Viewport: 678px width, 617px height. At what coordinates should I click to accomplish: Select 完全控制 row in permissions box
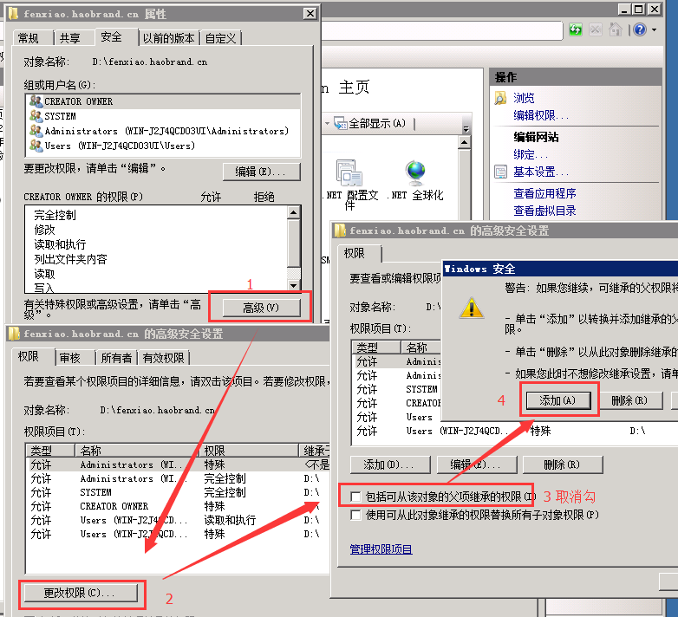tap(158, 215)
